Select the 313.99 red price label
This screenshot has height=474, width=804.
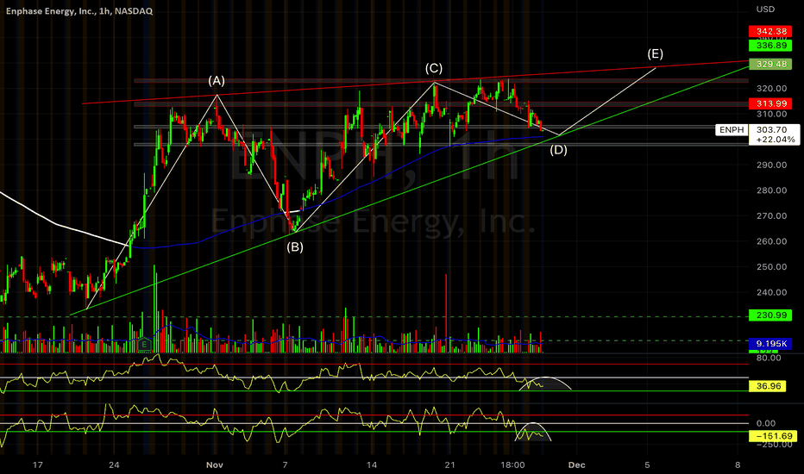click(770, 103)
